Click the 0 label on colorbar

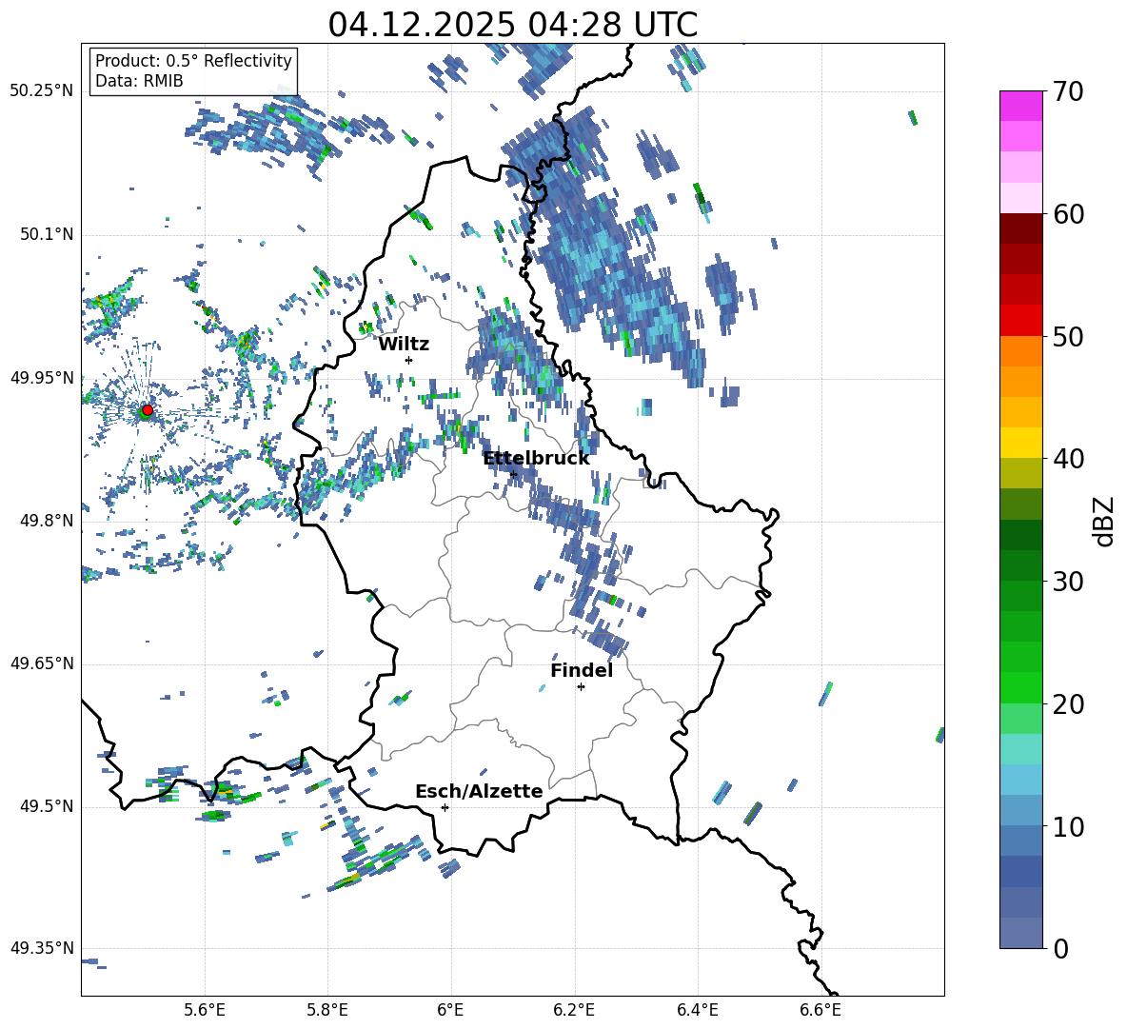tap(1060, 948)
